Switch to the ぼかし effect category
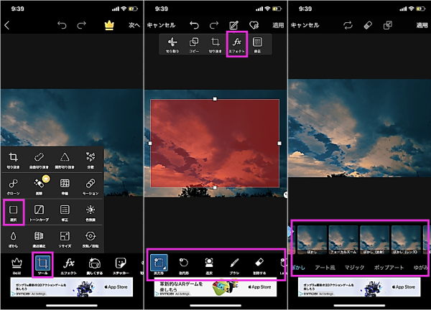 (x=299, y=267)
